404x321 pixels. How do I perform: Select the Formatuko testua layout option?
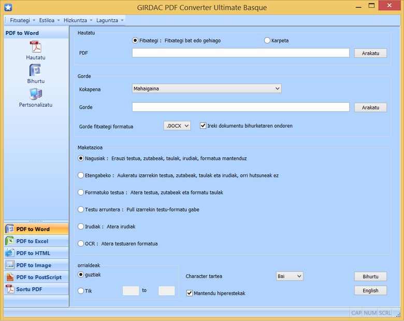point(81,192)
